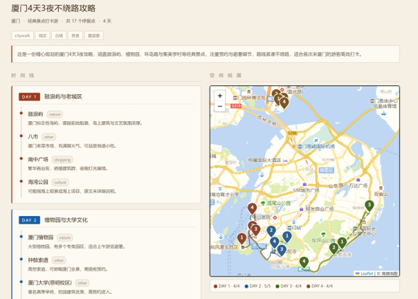Select the 海湾公园 timeline stop
This screenshot has width=418, height=299.
pyautogui.click(x=38, y=182)
